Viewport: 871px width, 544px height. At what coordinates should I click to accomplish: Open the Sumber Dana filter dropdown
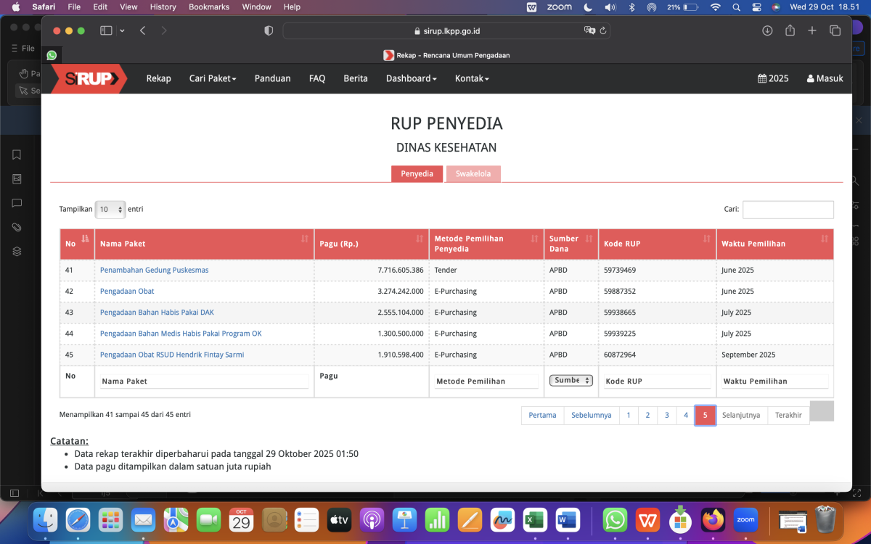[x=571, y=380]
